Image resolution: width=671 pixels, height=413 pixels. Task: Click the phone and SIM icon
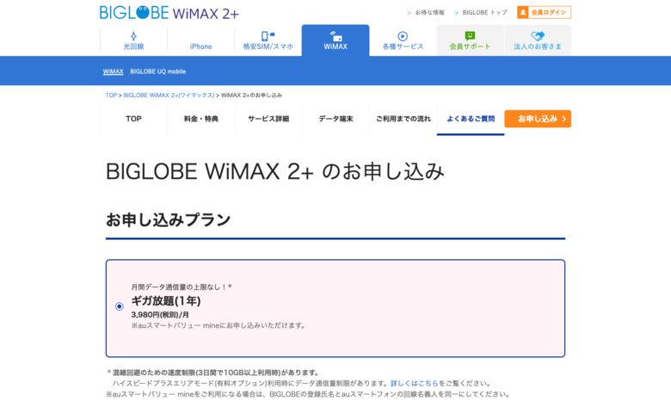(x=268, y=36)
